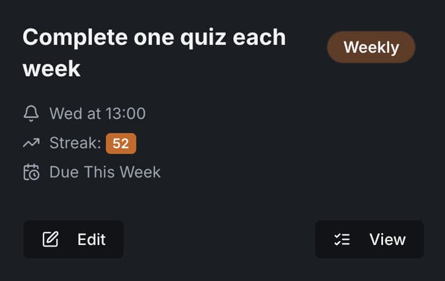Viewport: 445px width, 281px height.
Task: Click the word "View" label
Action: click(387, 239)
